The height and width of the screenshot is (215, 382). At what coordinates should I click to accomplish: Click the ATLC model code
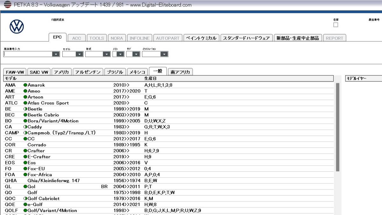(x=11, y=103)
